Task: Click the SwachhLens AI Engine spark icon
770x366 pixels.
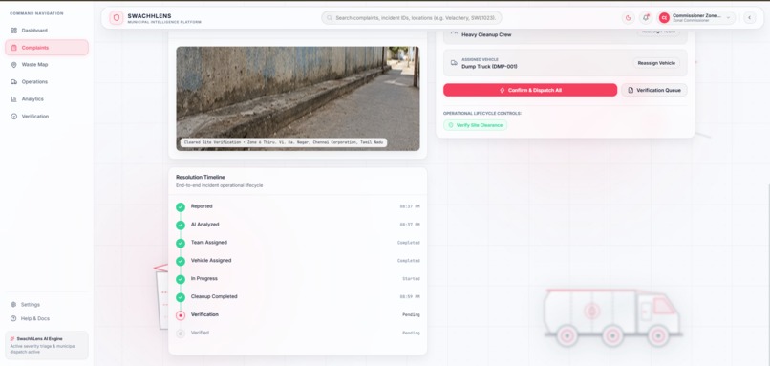Action: tap(12, 339)
